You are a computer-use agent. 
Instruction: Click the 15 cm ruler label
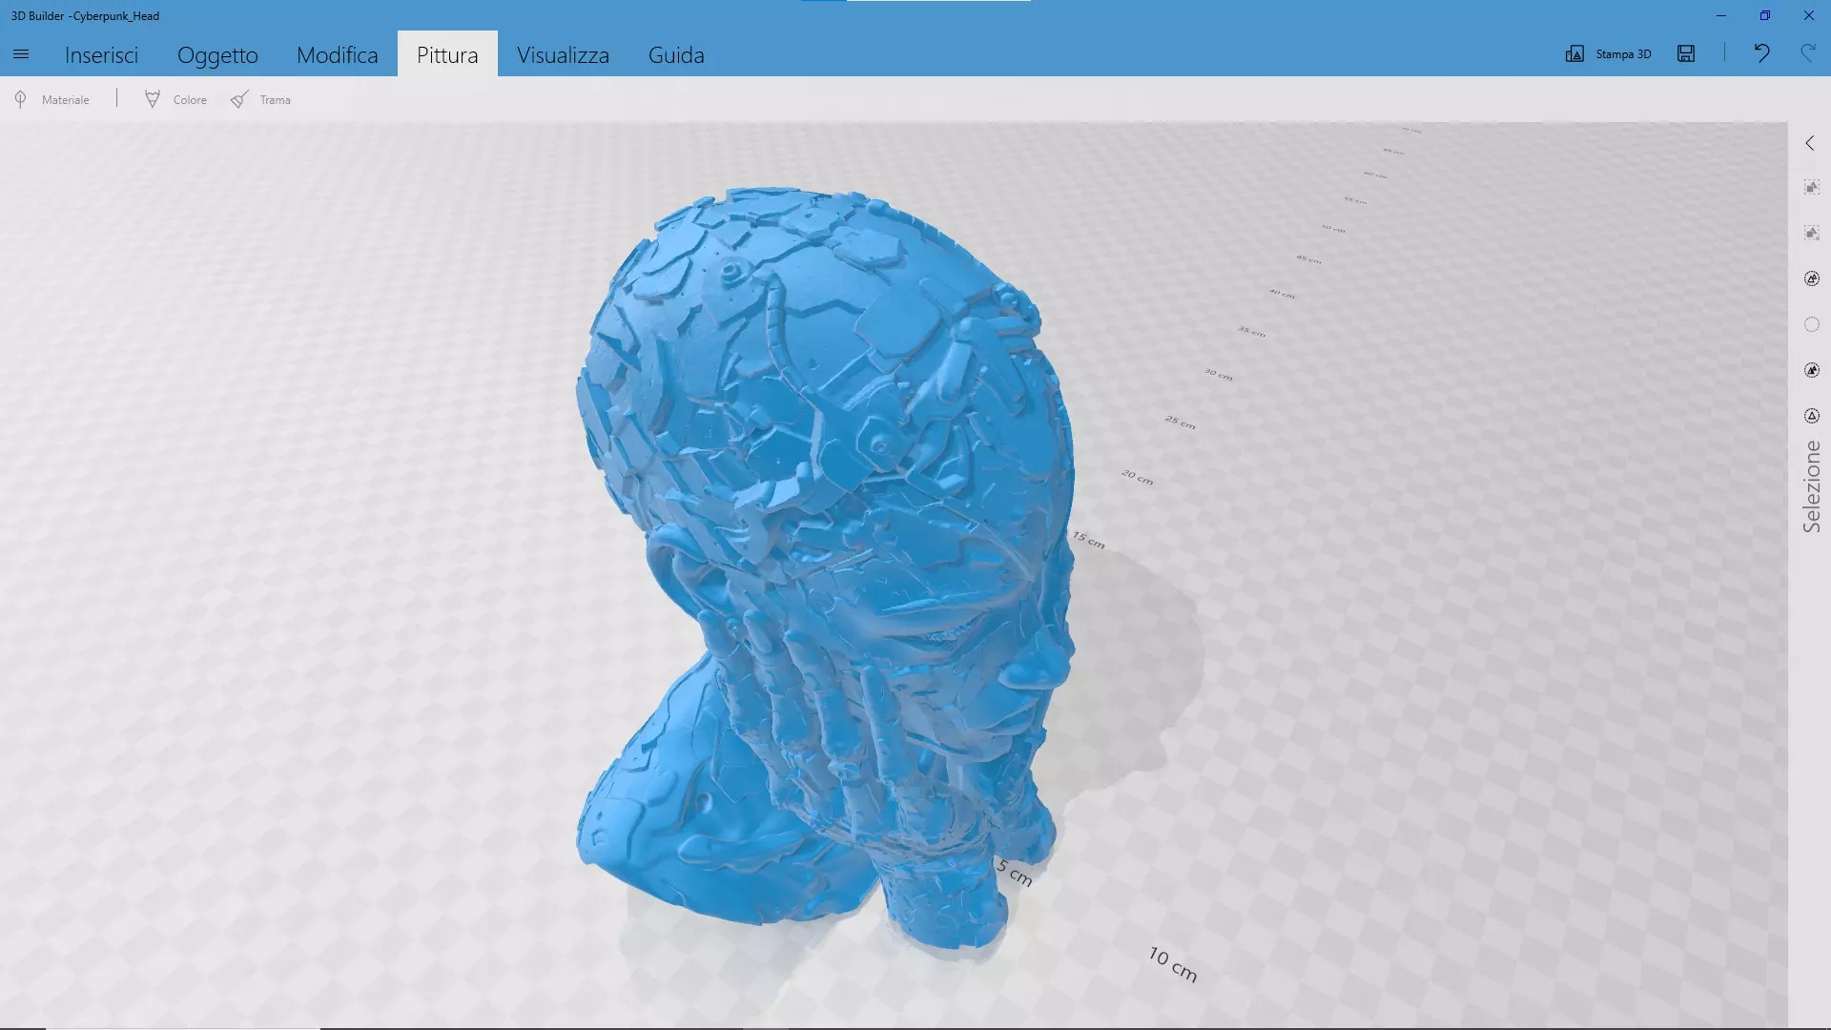(1088, 540)
